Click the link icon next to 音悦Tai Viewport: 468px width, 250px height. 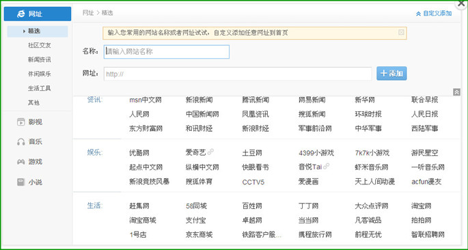(326, 167)
